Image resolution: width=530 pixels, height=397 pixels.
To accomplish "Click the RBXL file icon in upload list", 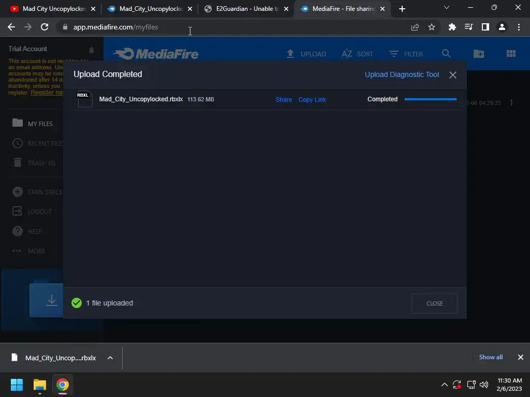I will click(84, 99).
